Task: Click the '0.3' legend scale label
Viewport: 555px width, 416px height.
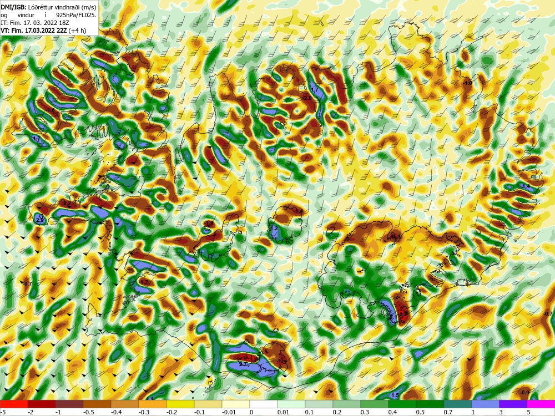Action: coord(365,412)
